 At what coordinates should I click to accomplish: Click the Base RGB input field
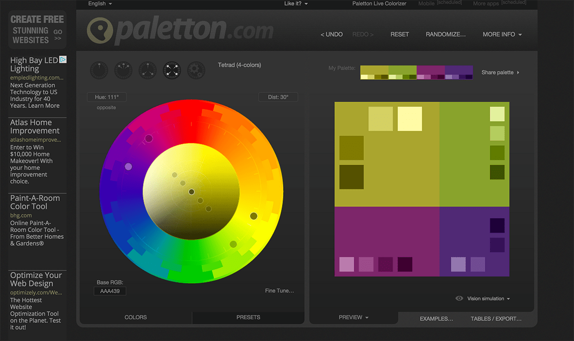coord(110,291)
